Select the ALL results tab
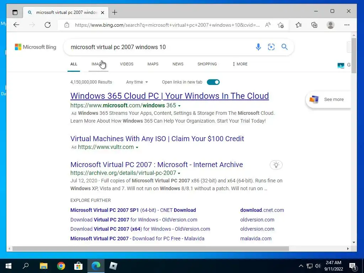 coord(74,64)
